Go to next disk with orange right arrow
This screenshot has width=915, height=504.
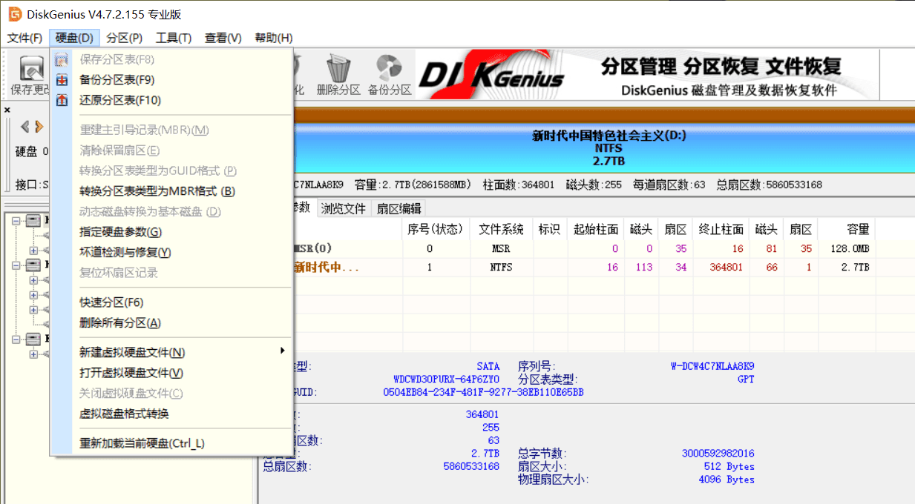click(x=39, y=127)
